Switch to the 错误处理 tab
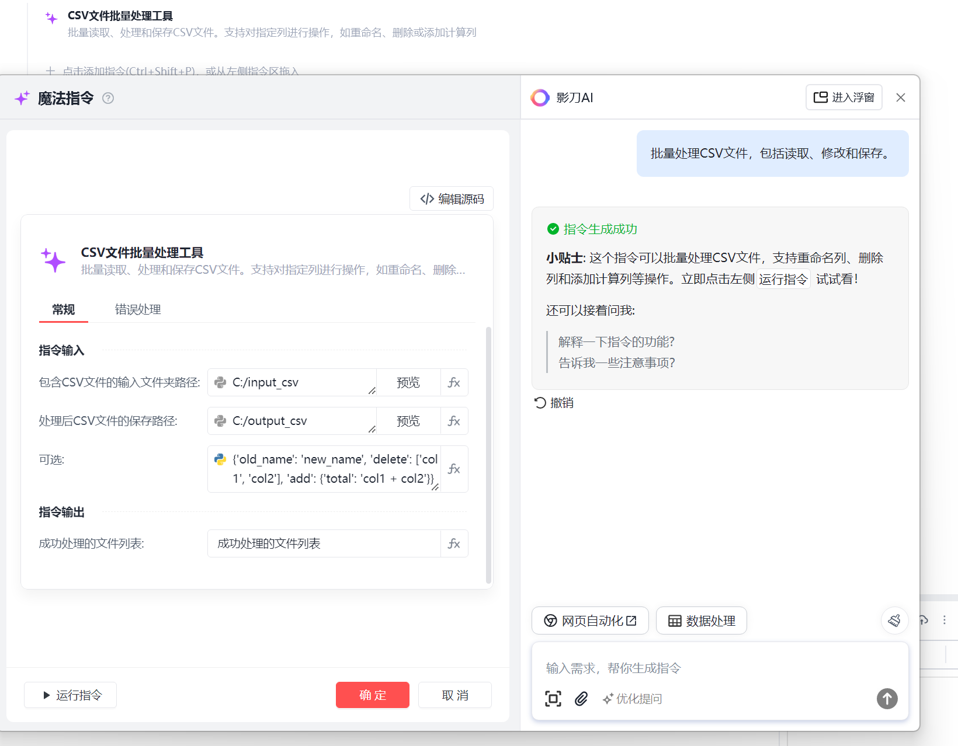This screenshot has width=958, height=746. pyautogui.click(x=137, y=309)
